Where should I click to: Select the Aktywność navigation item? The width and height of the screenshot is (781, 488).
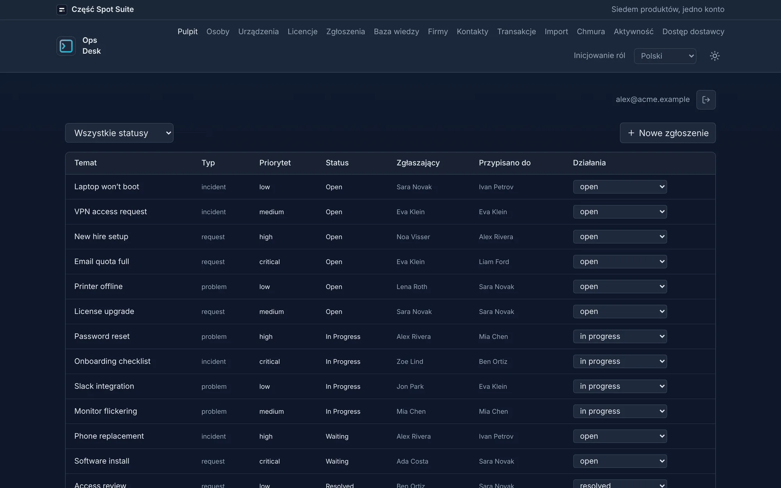tap(633, 32)
